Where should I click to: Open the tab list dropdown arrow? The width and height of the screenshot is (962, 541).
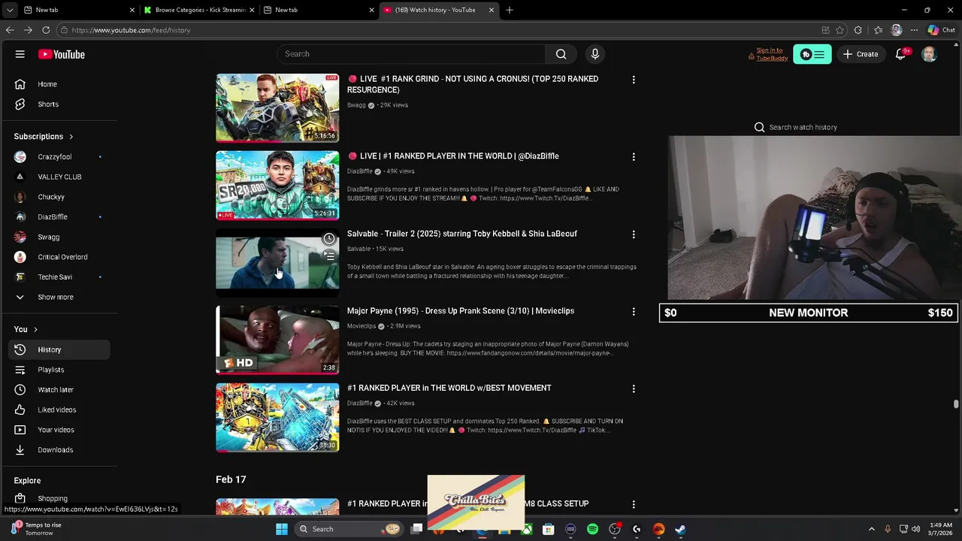click(10, 10)
